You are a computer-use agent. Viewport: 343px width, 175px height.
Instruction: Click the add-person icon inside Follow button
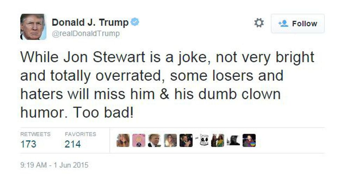(x=283, y=23)
